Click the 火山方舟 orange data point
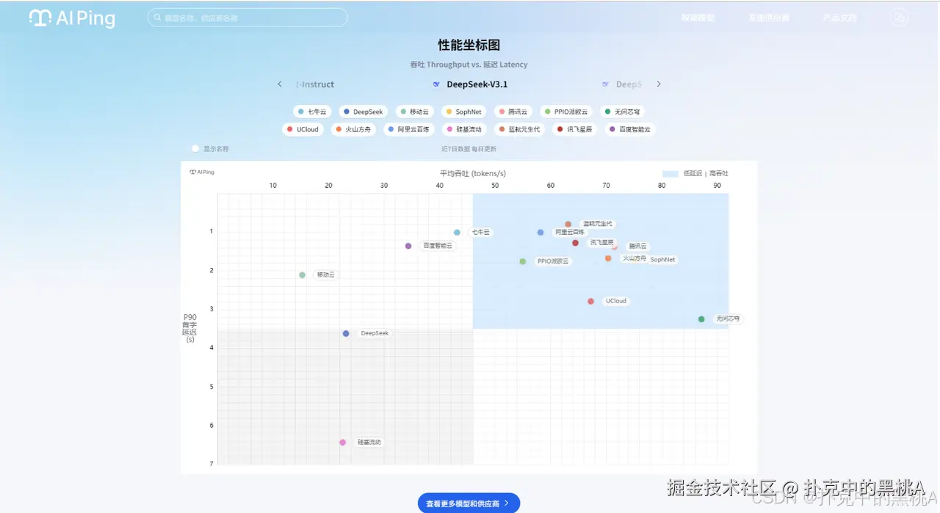This screenshot has height=513, width=940. (x=608, y=258)
